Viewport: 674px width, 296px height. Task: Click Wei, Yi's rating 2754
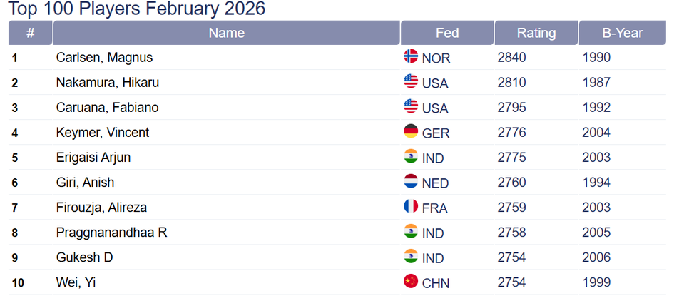pos(512,282)
